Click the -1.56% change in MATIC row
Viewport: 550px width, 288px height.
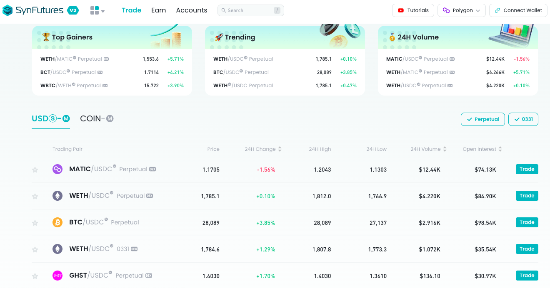pos(266,170)
